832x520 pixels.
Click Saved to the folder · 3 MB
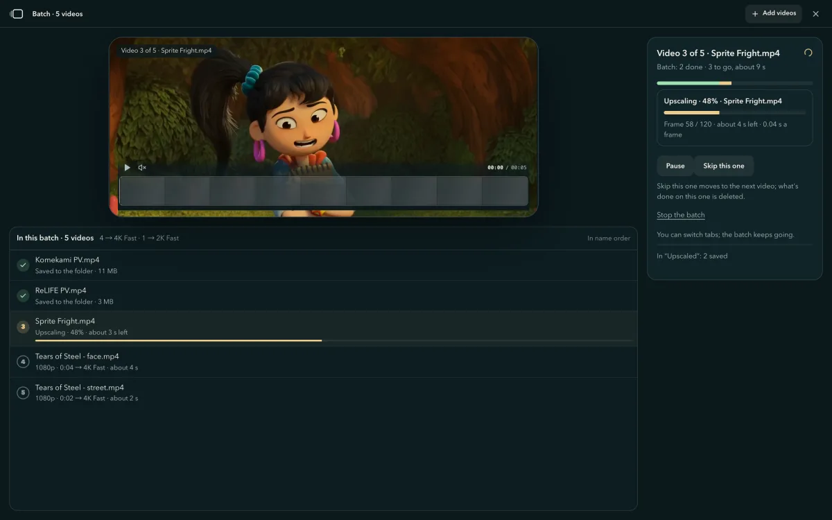coord(74,302)
